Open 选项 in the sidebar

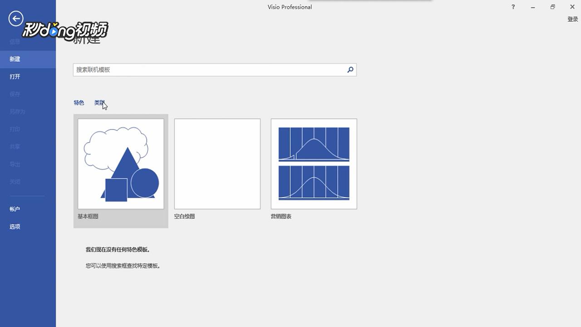tap(15, 227)
